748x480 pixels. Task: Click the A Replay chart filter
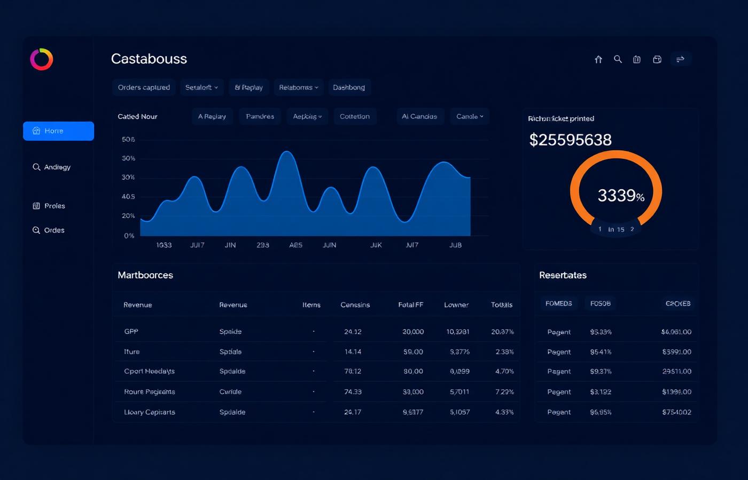(212, 116)
